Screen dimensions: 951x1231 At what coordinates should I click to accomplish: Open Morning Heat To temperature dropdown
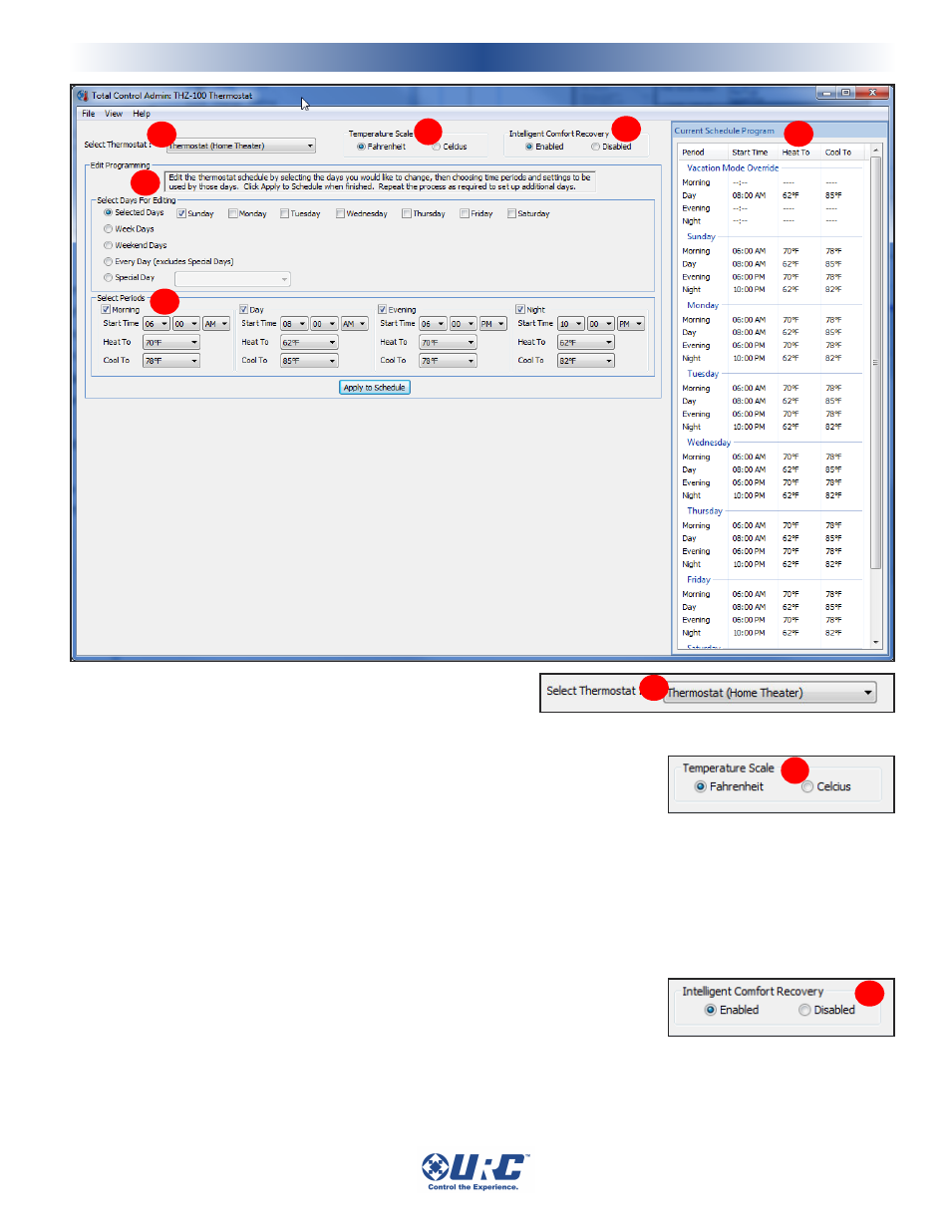(171, 343)
